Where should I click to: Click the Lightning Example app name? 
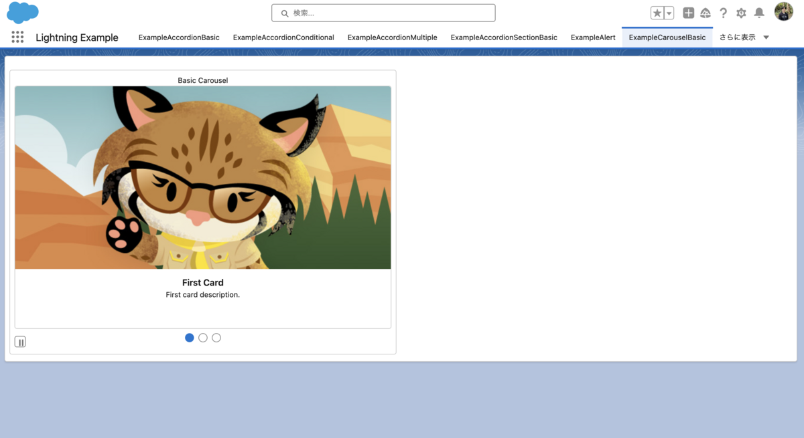click(x=76, y=37)
